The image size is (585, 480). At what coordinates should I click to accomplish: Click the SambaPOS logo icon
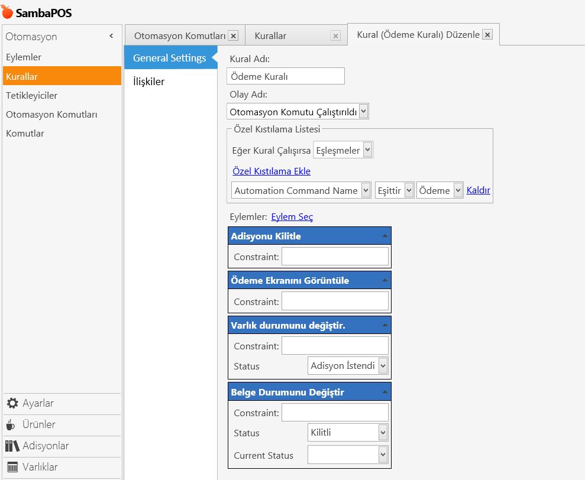pyautogui.click(x=8, y=12)
